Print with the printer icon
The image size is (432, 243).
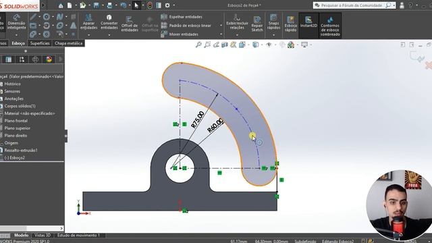(x=109, y=5)
